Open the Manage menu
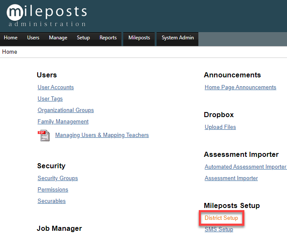The image size is (287, 238). point(58,38)
